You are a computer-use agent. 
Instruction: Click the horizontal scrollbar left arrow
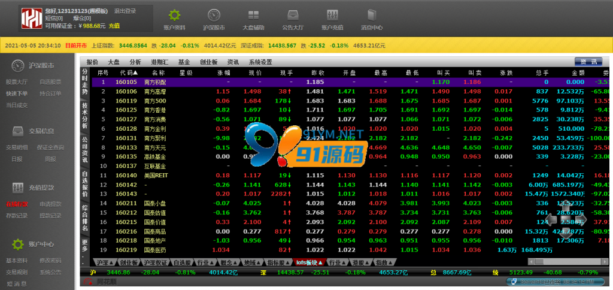[x=531, y=262]
